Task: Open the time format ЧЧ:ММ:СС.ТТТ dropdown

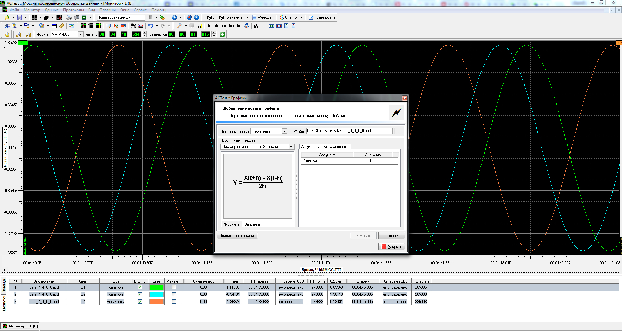Action: click(x=81, y=34)
